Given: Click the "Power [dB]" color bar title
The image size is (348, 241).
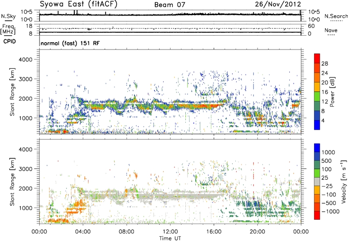Looking at the screenshot, I should (332, 92).
